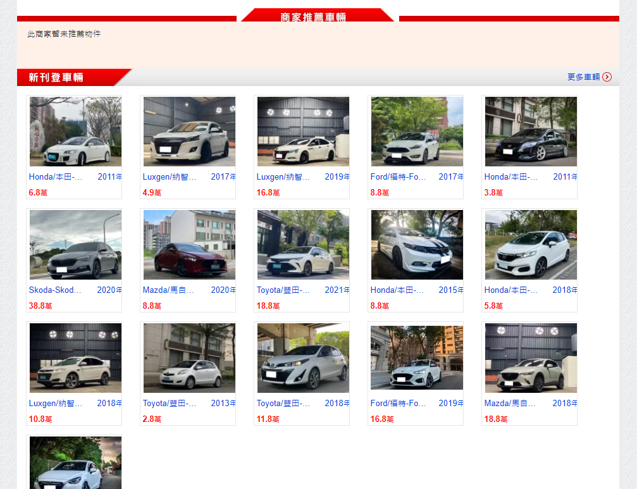Click the 5.8萬 price

493,306
